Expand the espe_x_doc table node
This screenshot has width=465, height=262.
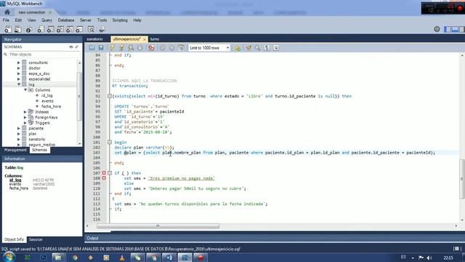pyautogui.click(x=19, y=74)
